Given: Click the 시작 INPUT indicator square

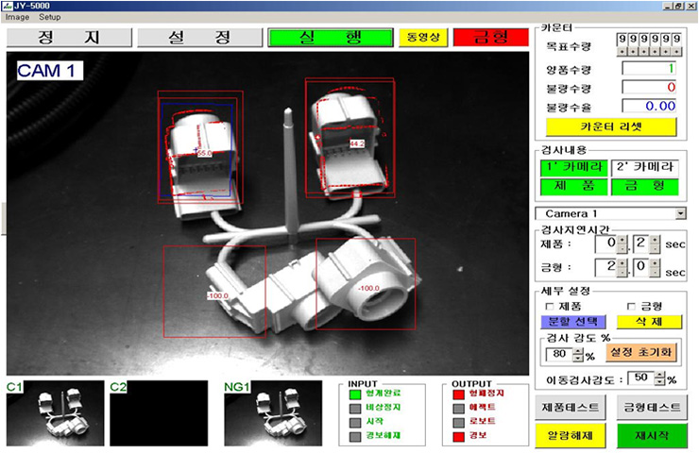Looking at the screenshot, I should point(357,420).
